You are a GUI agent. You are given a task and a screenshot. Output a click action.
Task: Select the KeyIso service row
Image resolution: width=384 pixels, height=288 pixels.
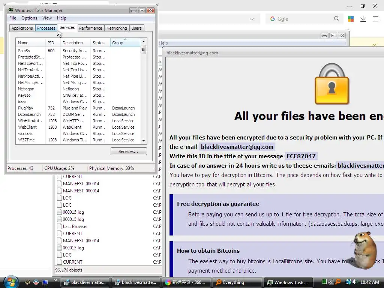coord(78,95)
